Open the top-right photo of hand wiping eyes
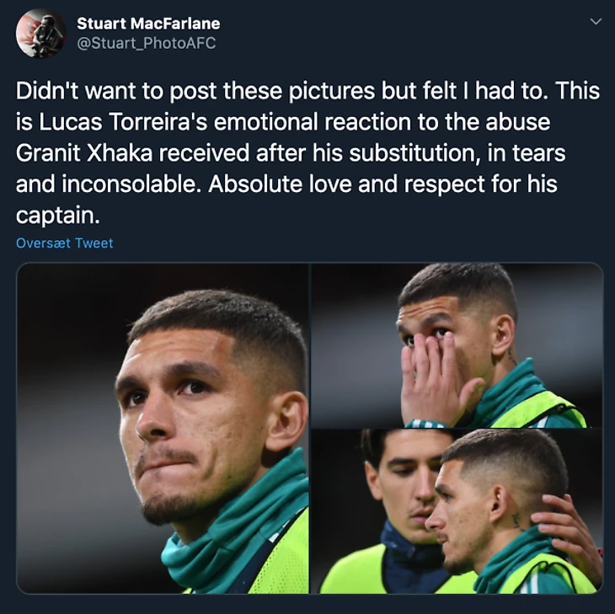Screen dimensions: 615x614 457,344
